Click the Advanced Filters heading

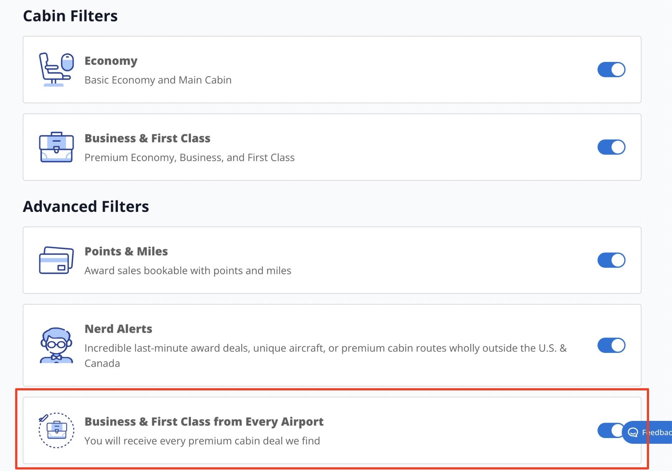click(x=86, y=206)
